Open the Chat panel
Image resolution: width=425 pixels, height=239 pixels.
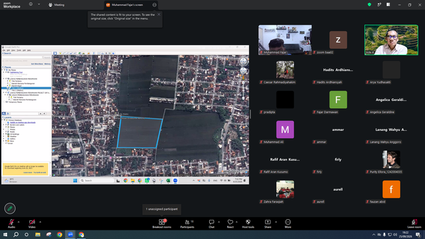click(211, 224)
